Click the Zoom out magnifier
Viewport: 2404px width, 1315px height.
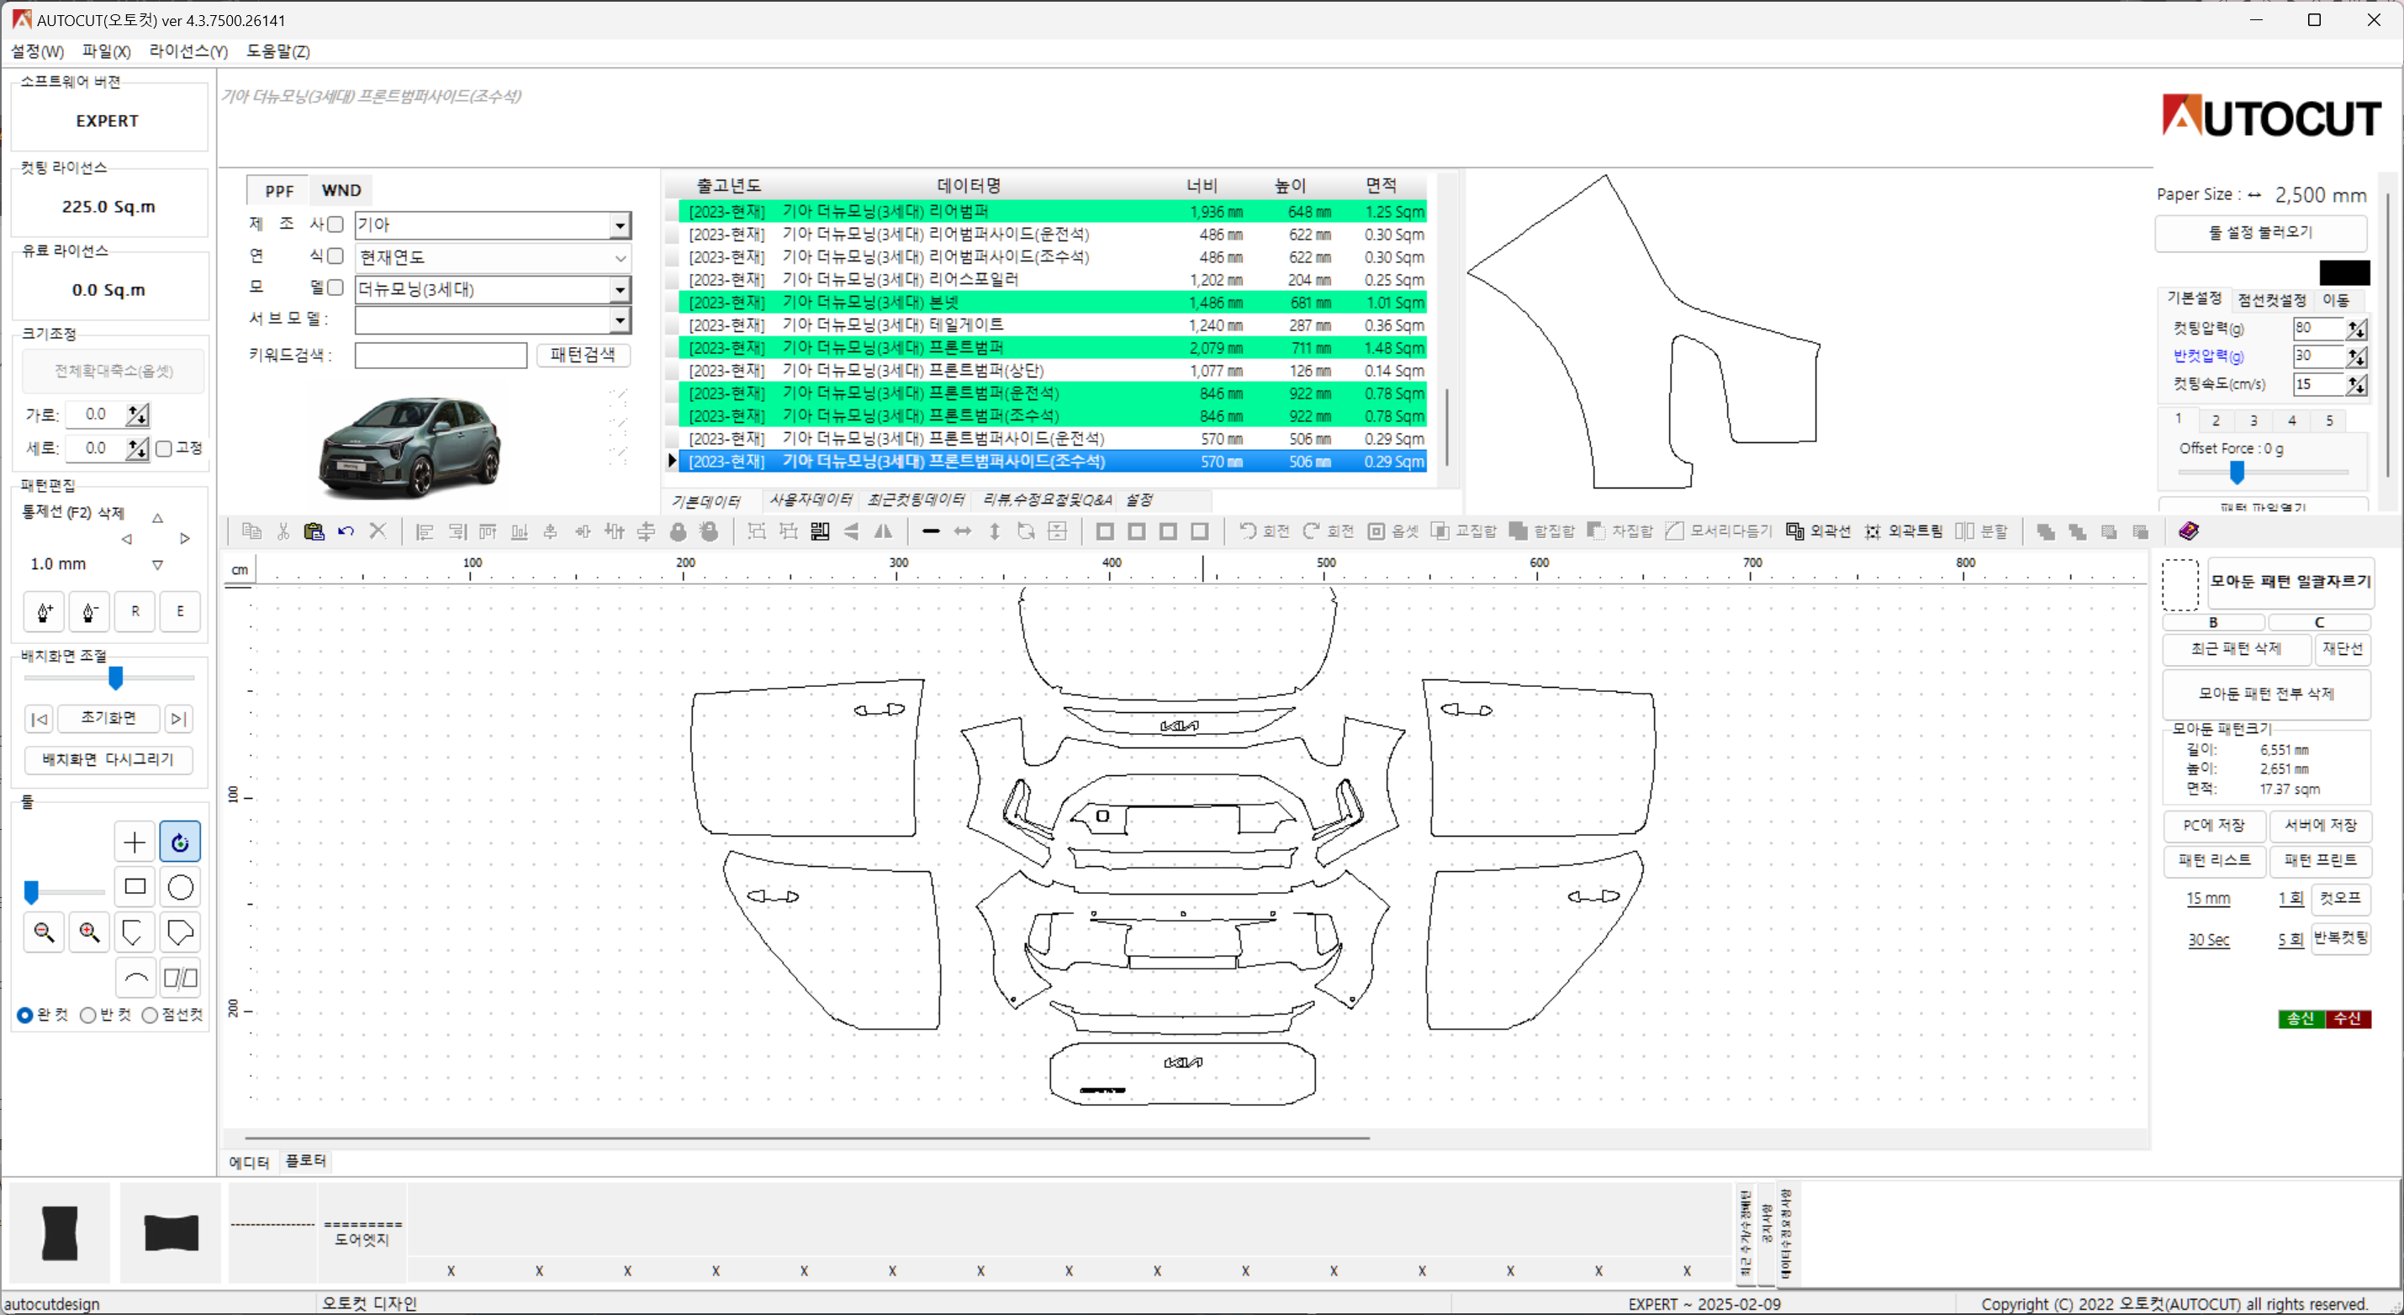coord(44,932)
